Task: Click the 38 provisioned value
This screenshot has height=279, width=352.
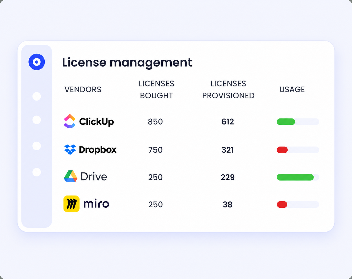Action: click(228, 204)
